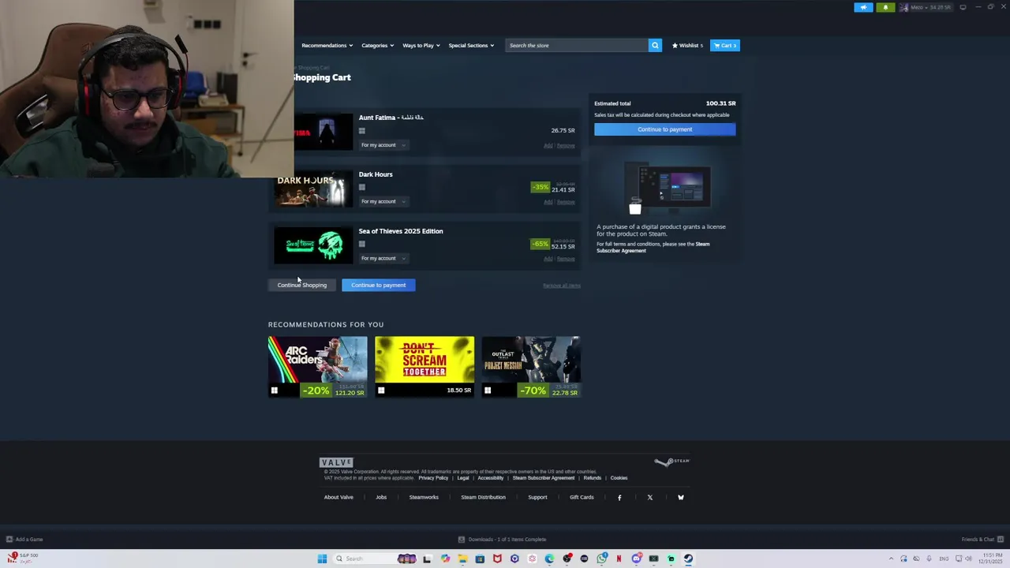
Task: Open Steamworks footer link
Action: coord(424,497)
